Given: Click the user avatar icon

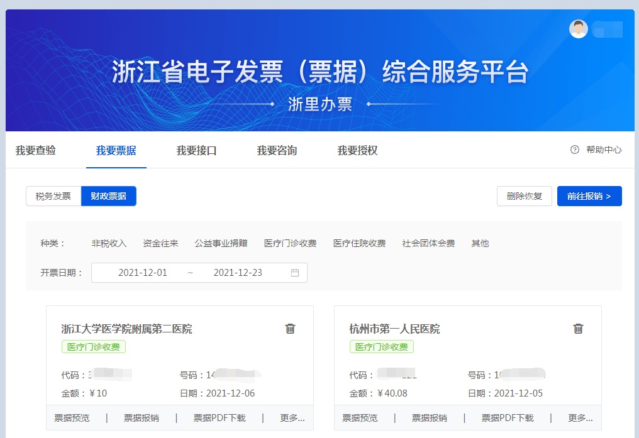Looking at the screenshot, I should point(578,29).
